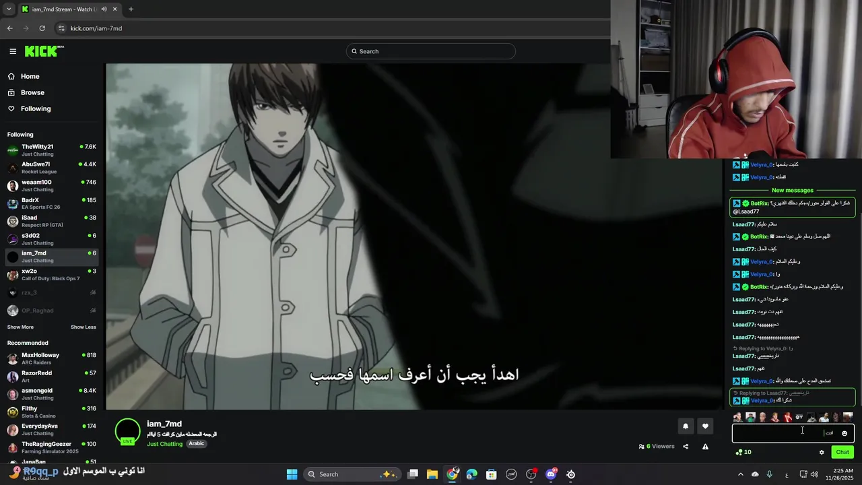The height and width of the screenshot is (485, 862).
Task: Open Home in the sidebar
Action: (x=30, y=76)
